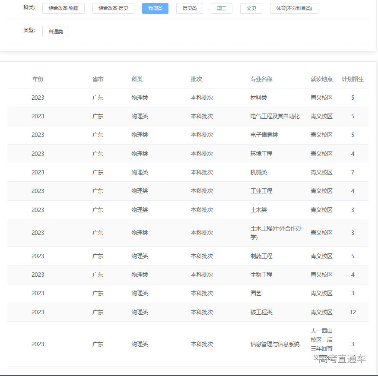
Task: Click the 年份 column header
Action: click(x=38, y=79)
